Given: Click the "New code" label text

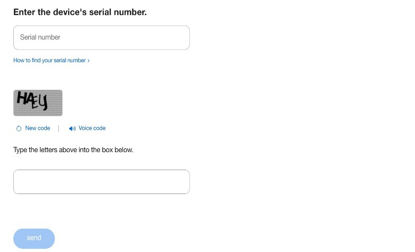Looking at the screenshot, I should pos(38,128).
